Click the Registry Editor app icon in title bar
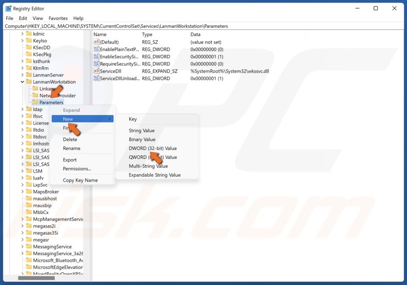The image size is (407, 285). pyautogui.click(x=9, y=9)
